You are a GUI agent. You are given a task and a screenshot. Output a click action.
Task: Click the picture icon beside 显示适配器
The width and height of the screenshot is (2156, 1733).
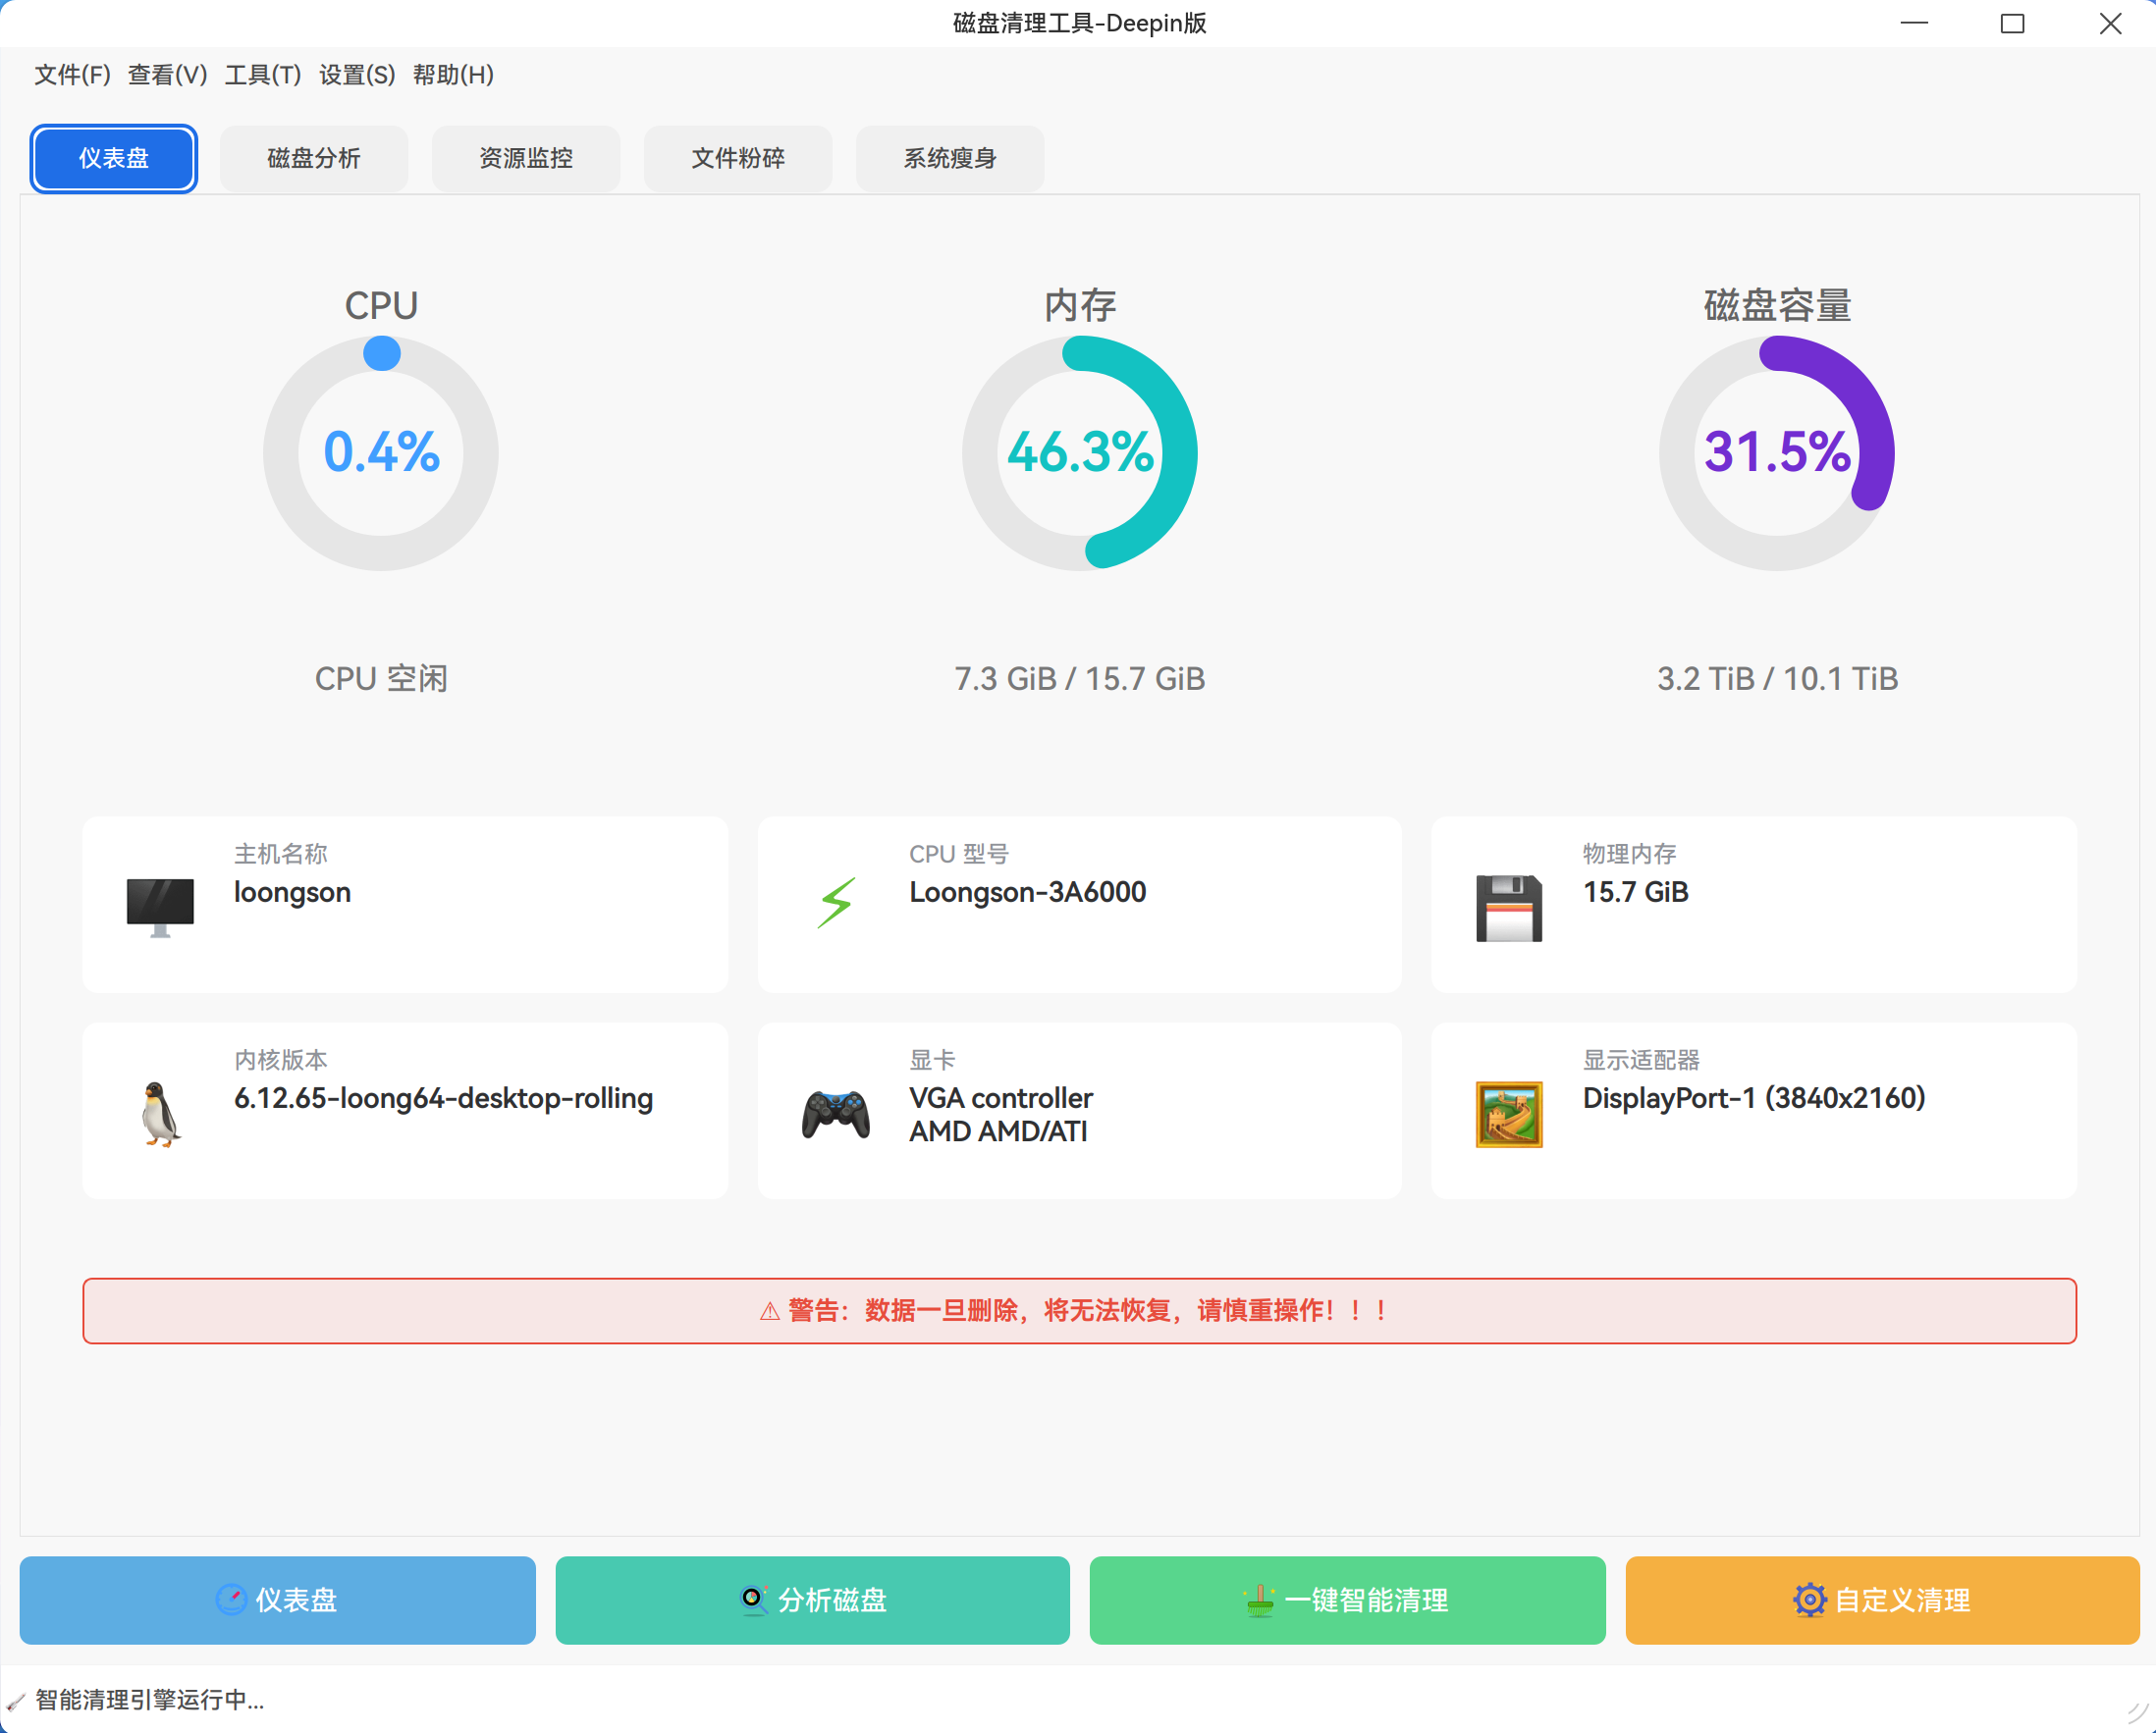(x=1508, y=1113)
